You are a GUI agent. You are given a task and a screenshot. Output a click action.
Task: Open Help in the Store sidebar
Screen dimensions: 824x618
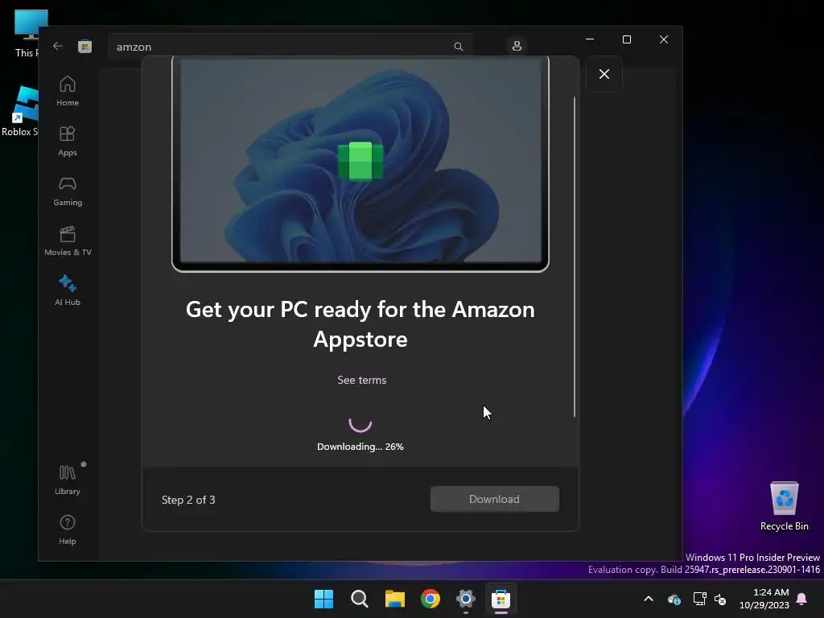(x=68, y=529)
